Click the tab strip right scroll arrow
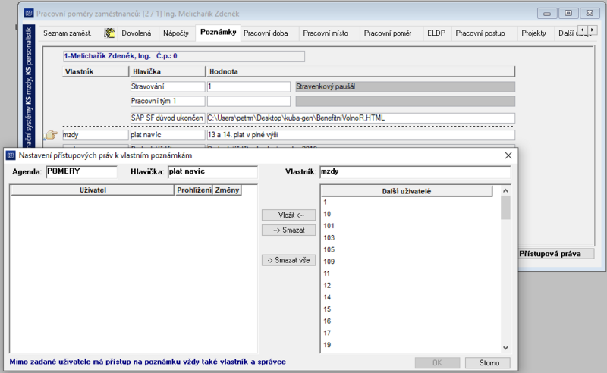The height and width of the screenshot is (373, 607). click(x=593, y=30)
